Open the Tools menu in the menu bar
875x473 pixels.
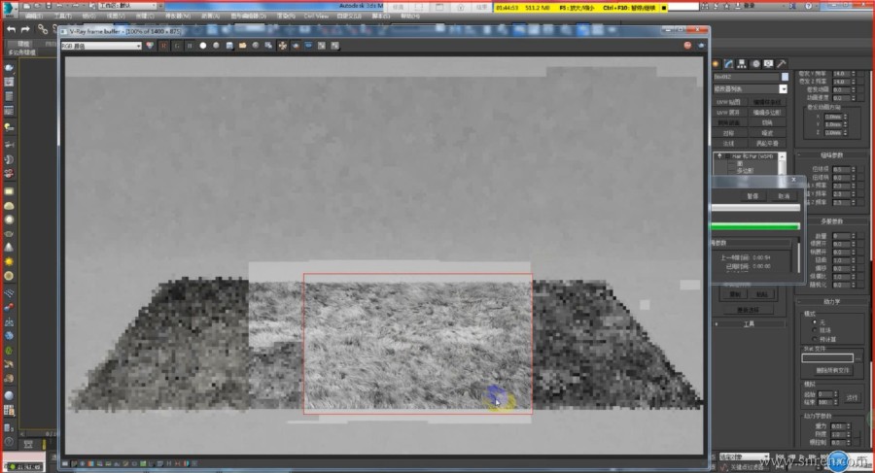(61, 17)
